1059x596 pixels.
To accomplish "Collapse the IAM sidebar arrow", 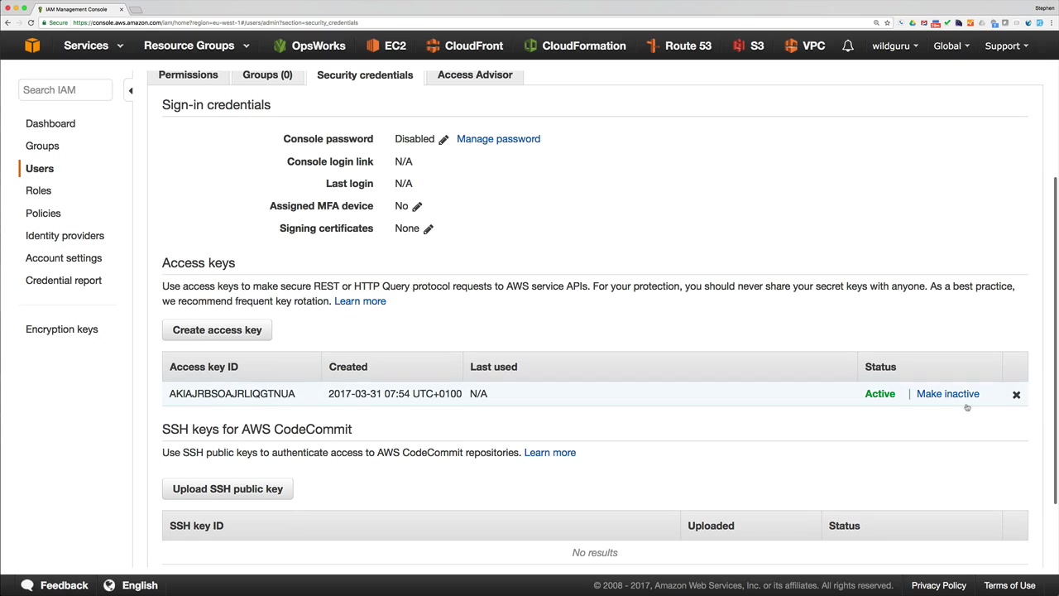I will click(130, 90).
